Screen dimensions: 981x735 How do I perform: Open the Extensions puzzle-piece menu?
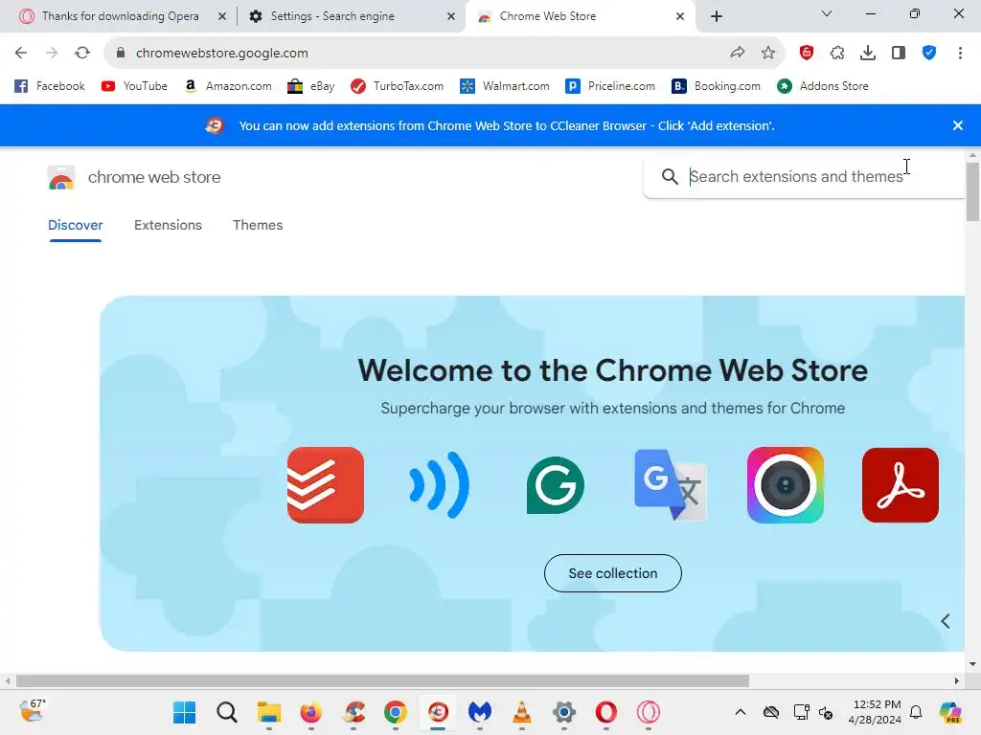point(837,54)
